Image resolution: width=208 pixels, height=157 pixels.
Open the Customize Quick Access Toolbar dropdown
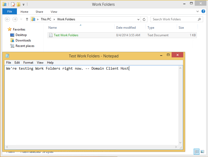pos(23,5)
